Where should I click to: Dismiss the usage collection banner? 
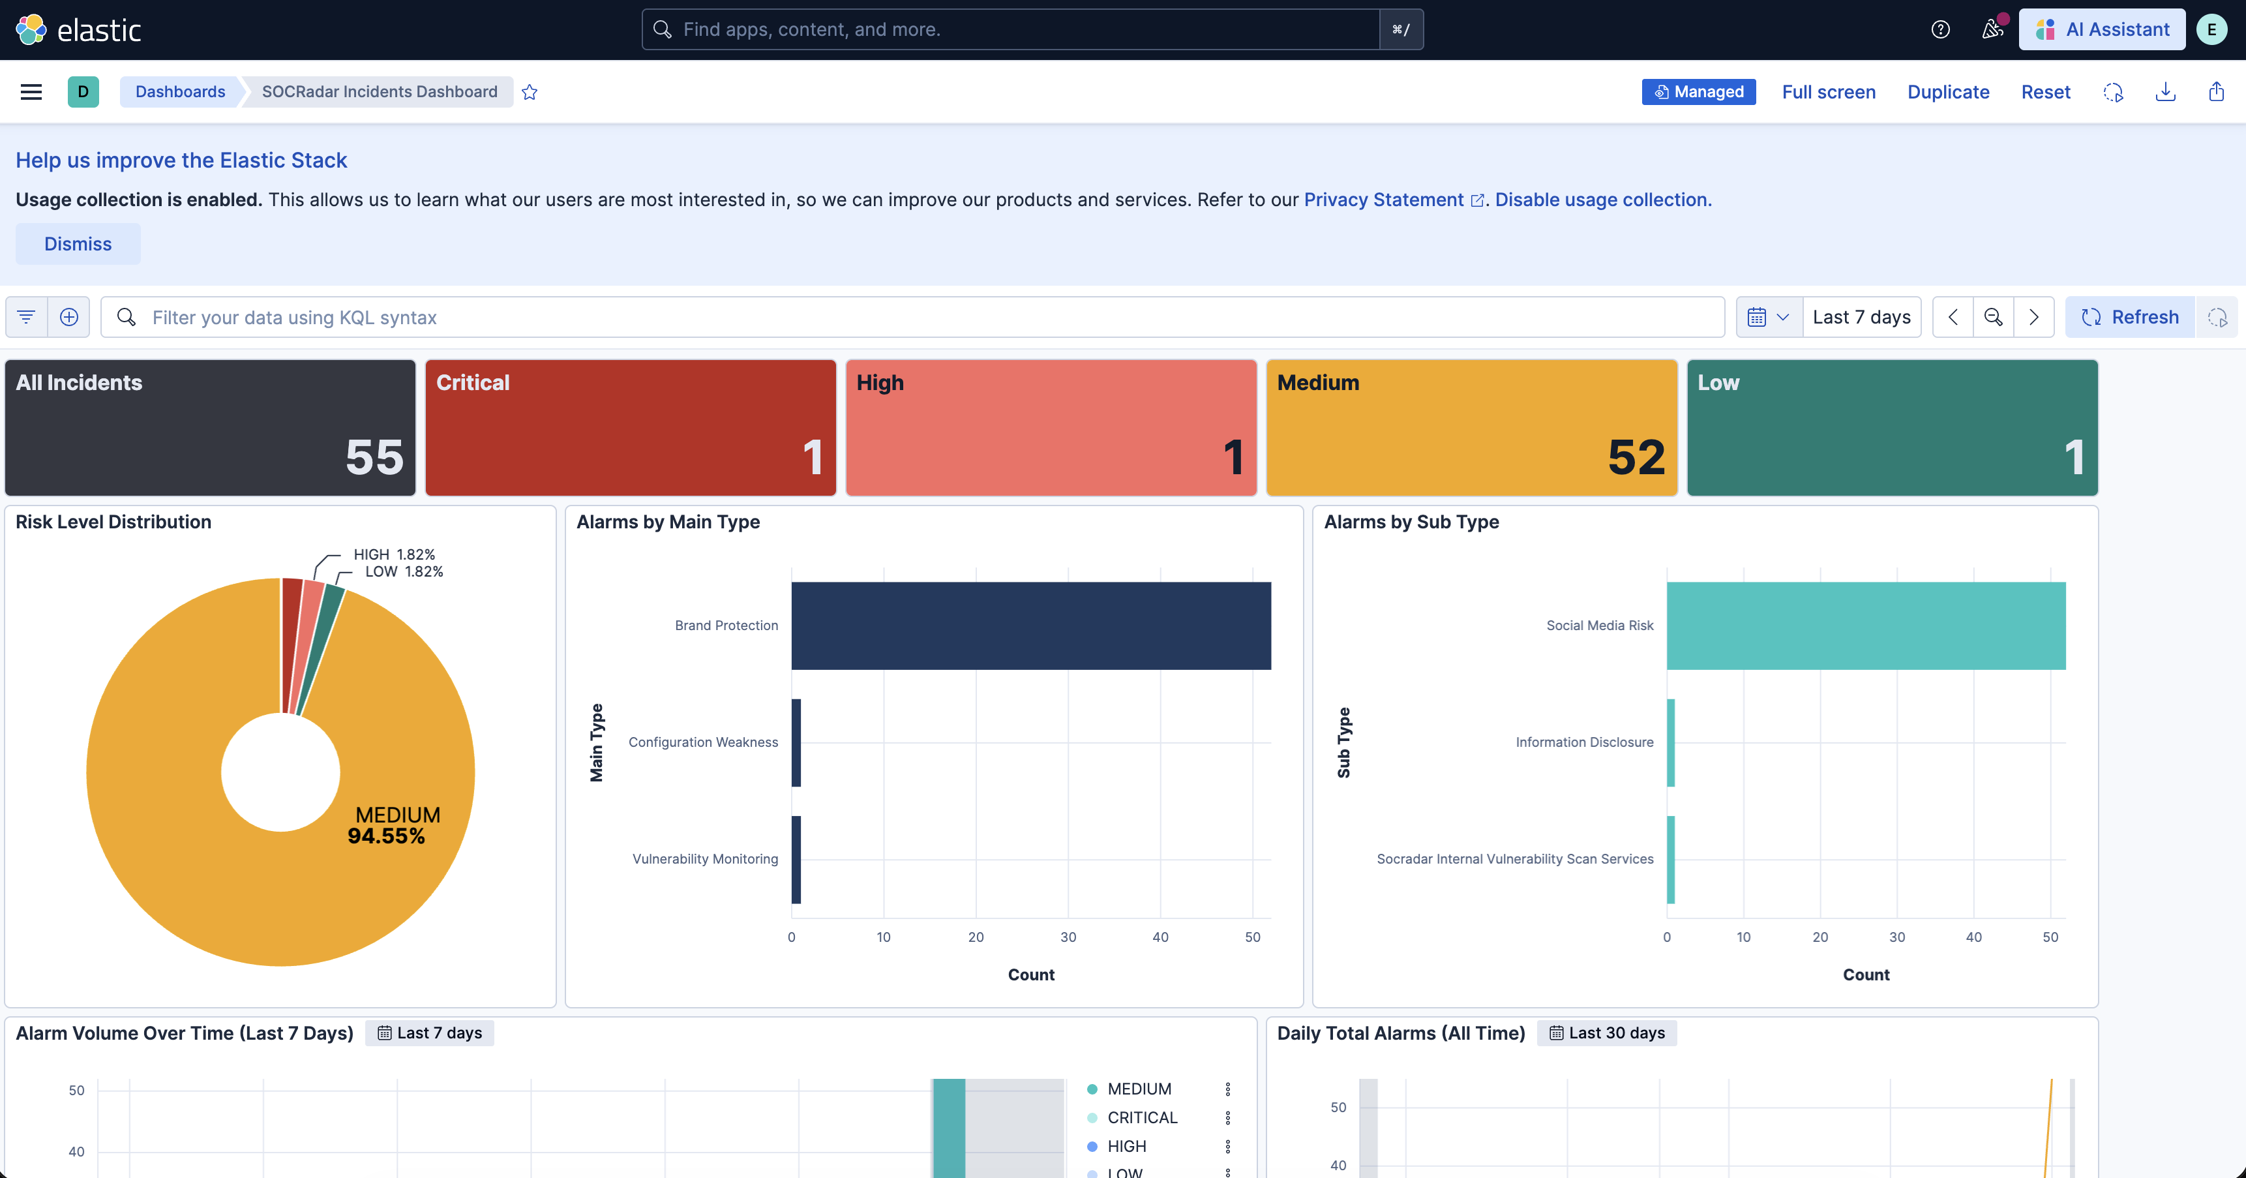tap(78, 244)
